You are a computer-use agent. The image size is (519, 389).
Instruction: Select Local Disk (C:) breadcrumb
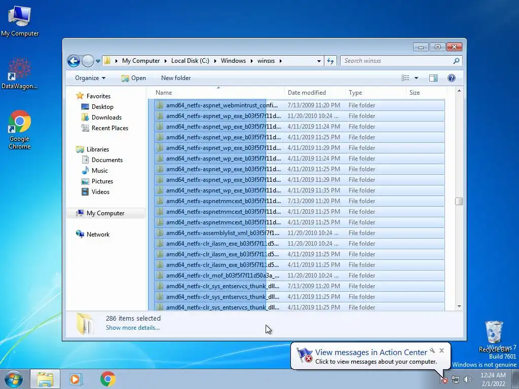[x=190, y=61]
